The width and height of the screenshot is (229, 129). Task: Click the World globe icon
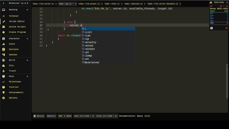[4, 60]
